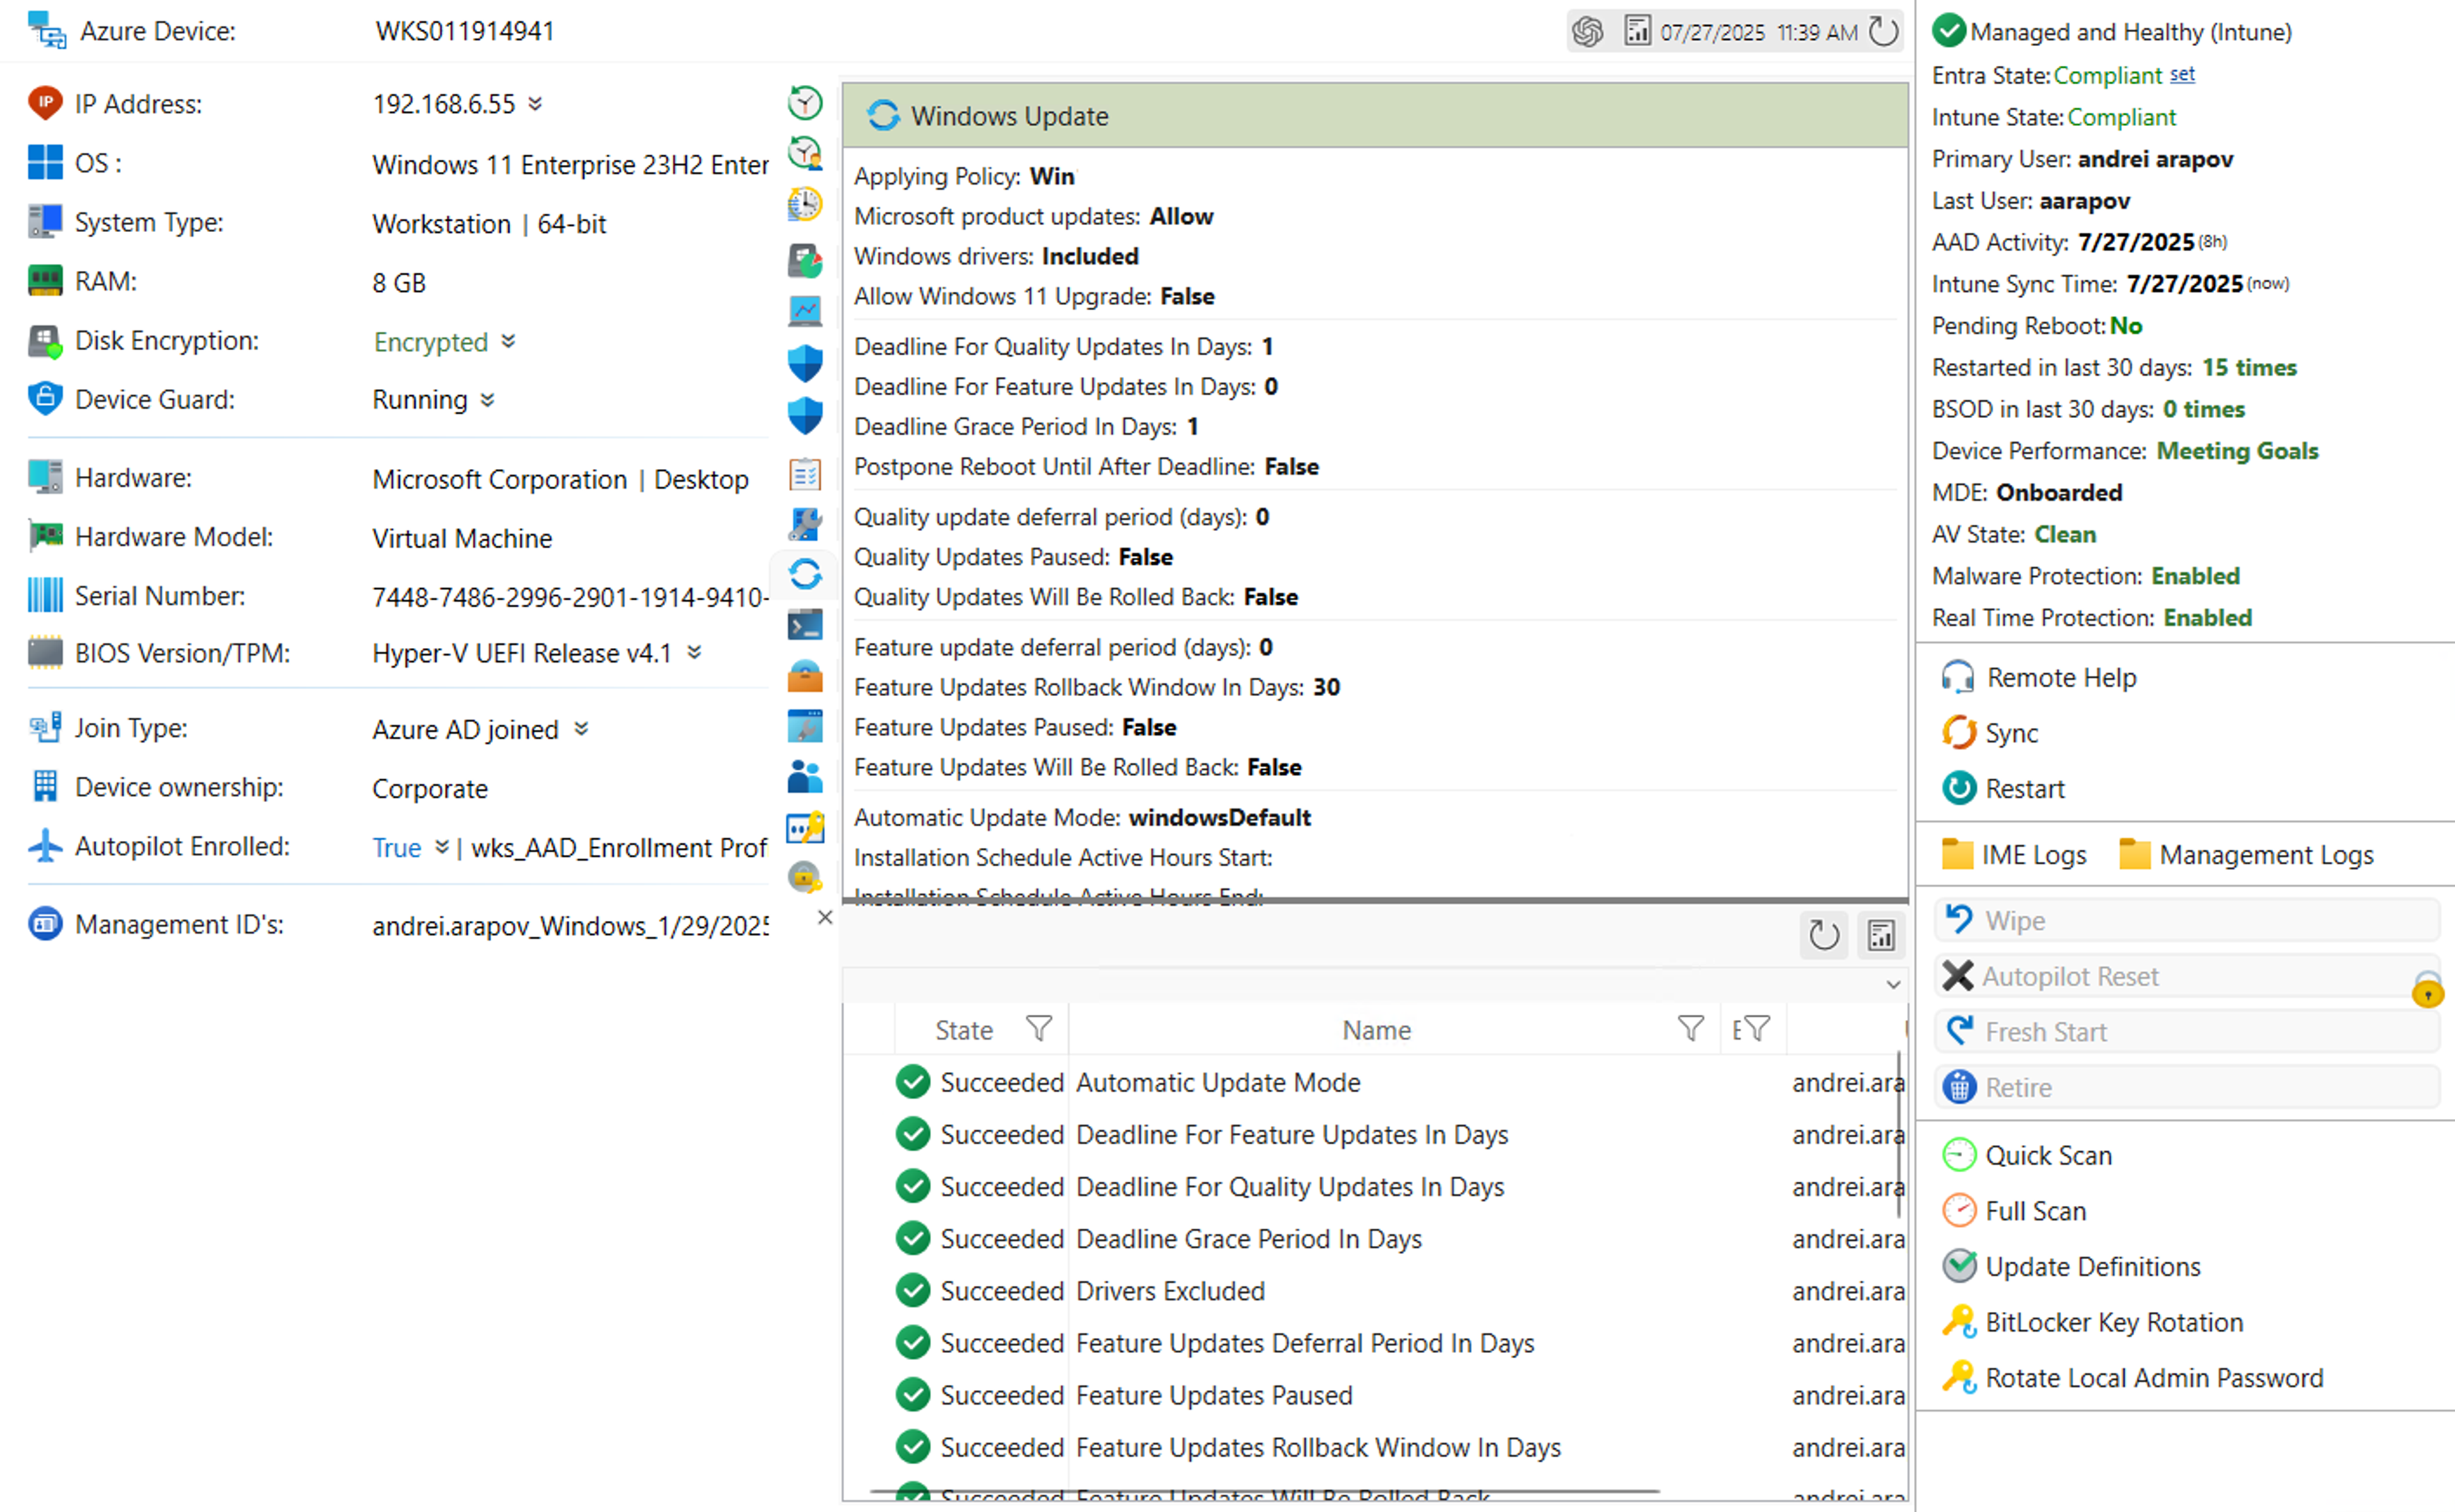Open the app window wrench icon
Image resolution: width=2455 pixels, height=1512 pixels.
pyautogui.click(x=804, y=726)
